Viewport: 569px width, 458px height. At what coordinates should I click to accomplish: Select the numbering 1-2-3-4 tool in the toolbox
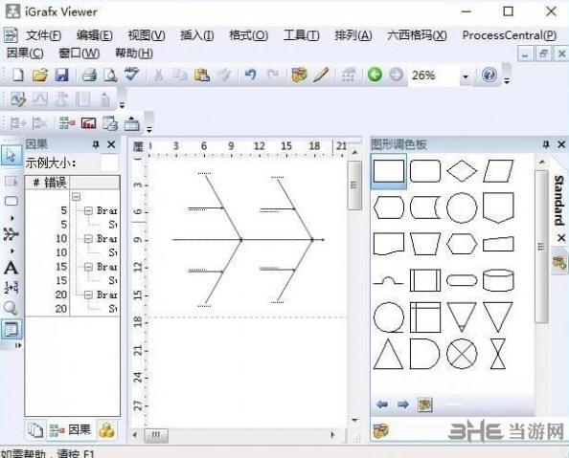11,288
